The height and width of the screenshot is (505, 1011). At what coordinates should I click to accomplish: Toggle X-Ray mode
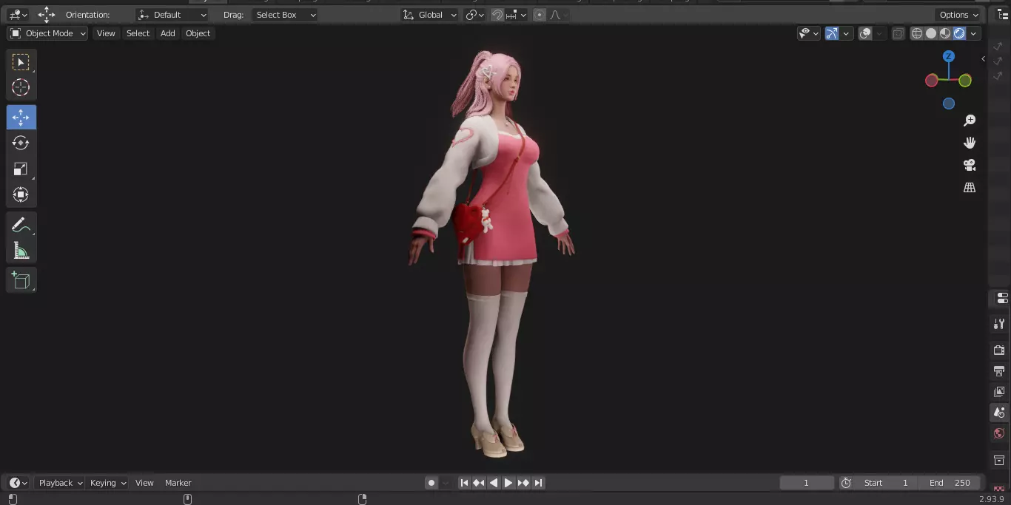pos(898,33)
